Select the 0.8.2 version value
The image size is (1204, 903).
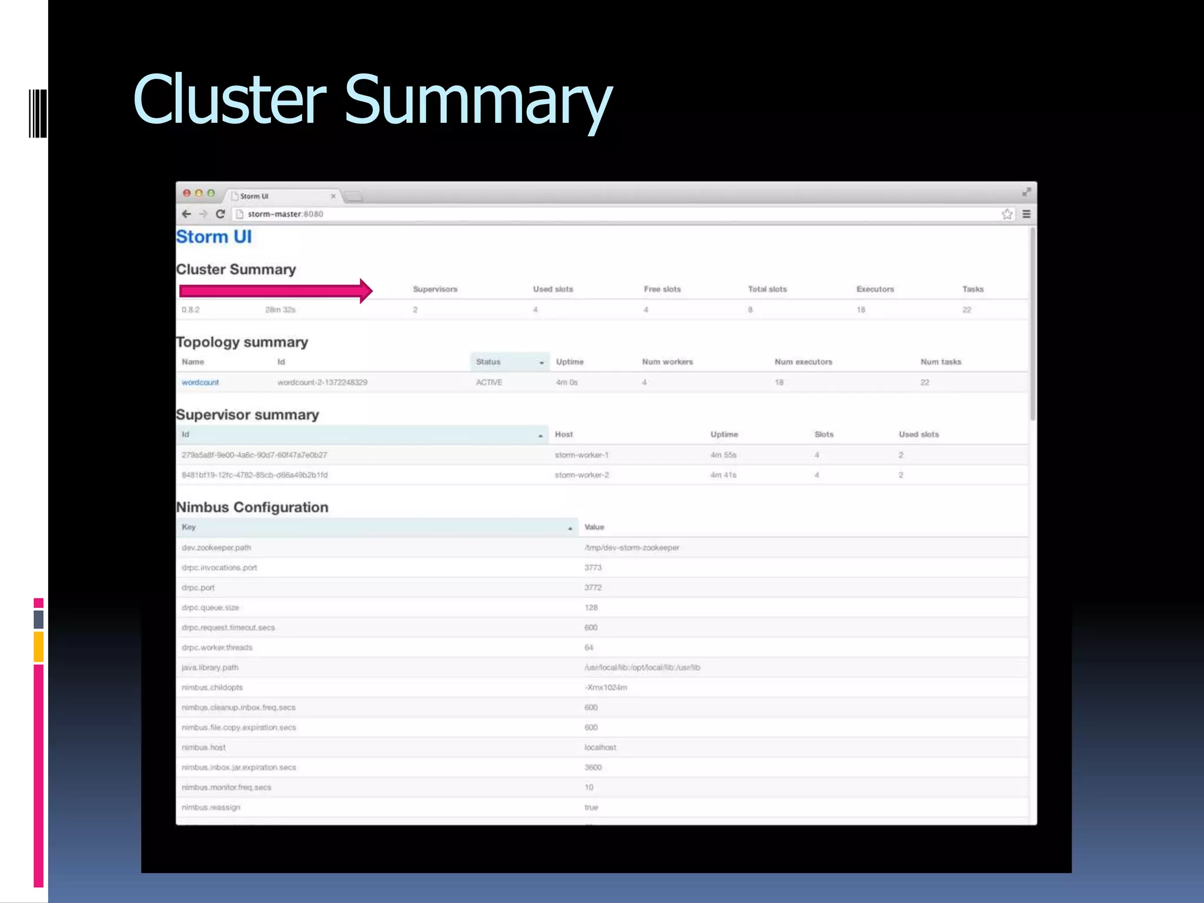tap(190, 310)
